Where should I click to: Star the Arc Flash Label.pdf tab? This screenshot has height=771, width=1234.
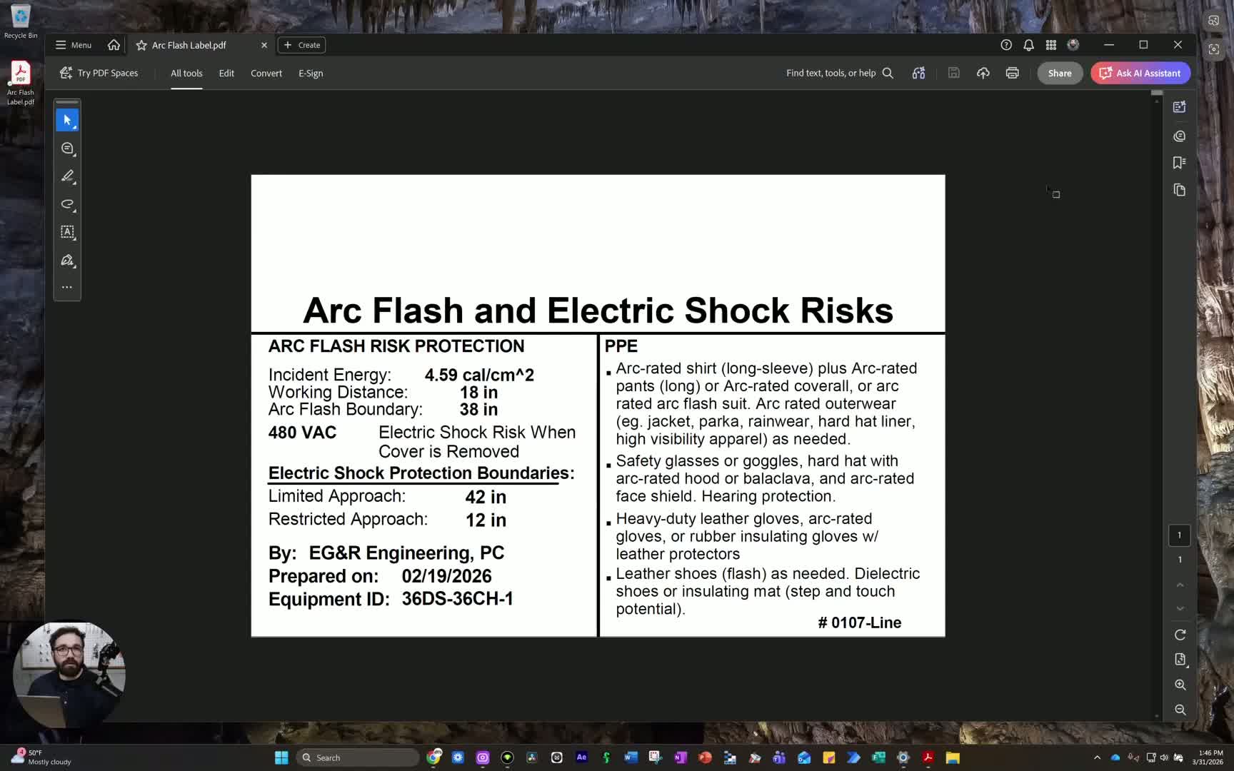coord(141,45)
